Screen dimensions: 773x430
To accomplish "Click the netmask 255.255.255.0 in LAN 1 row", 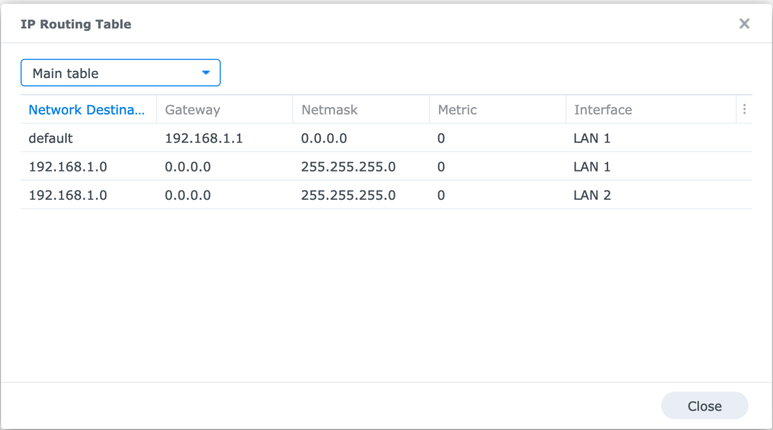I will (348, 167).
